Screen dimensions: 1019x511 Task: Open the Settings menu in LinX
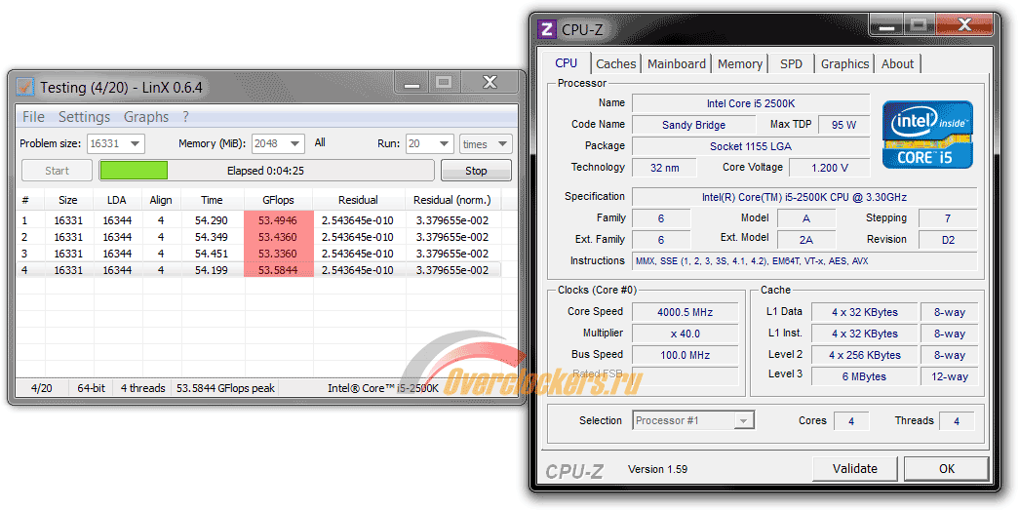pyautogui.click(x=85, y=117)
